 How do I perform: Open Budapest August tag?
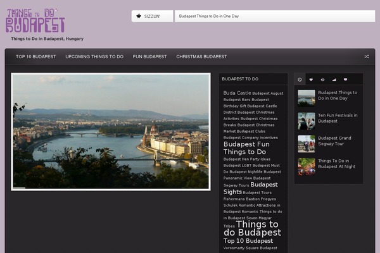pos(267,93)
